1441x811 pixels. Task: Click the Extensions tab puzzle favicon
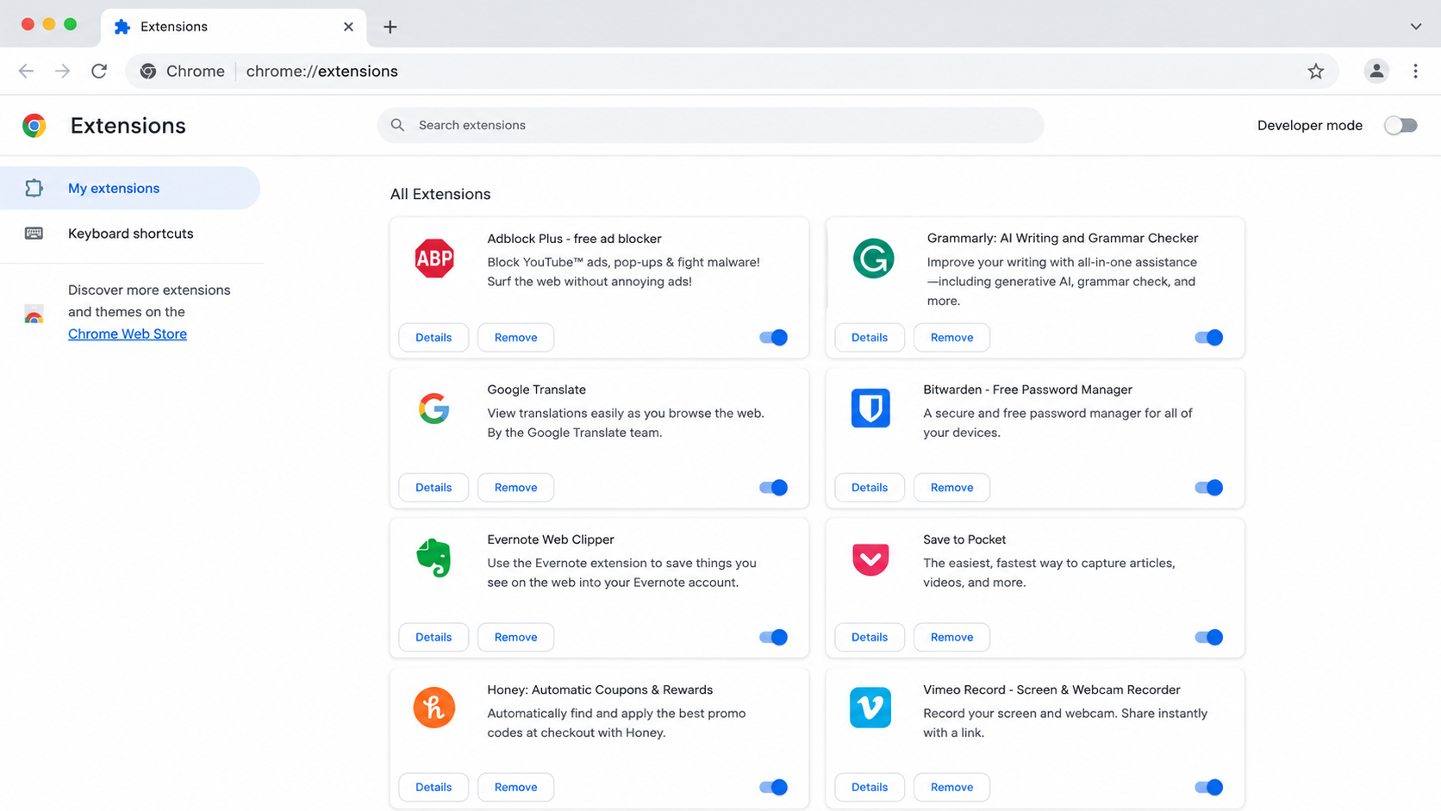122,27
